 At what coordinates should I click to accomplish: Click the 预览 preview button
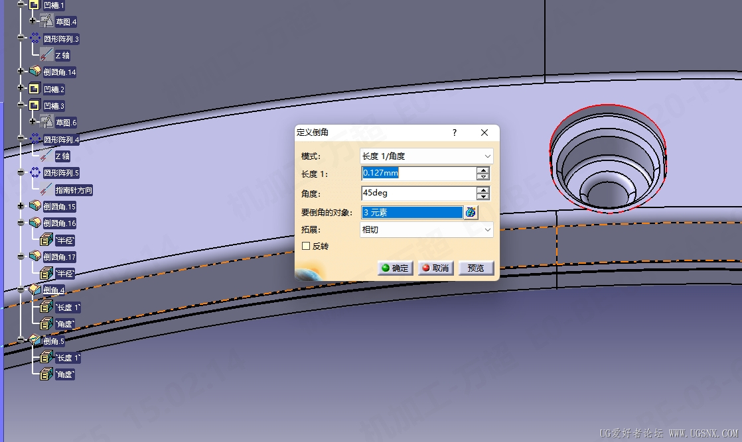point(476,268)
